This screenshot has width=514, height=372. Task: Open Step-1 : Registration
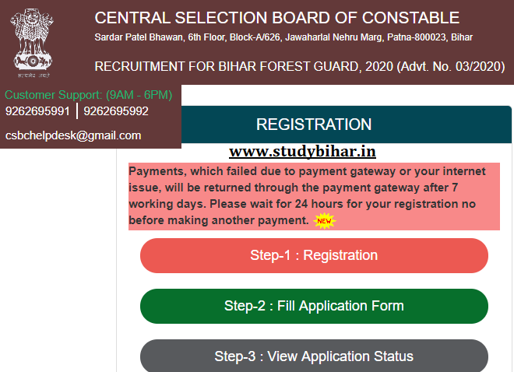point(314,255)
